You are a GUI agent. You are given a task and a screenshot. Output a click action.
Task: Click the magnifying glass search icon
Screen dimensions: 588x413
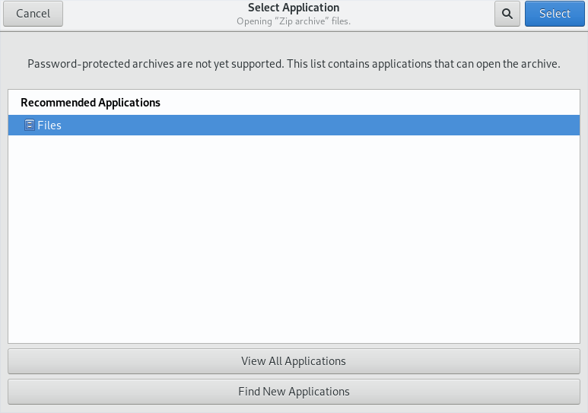[x=507, y=14]
